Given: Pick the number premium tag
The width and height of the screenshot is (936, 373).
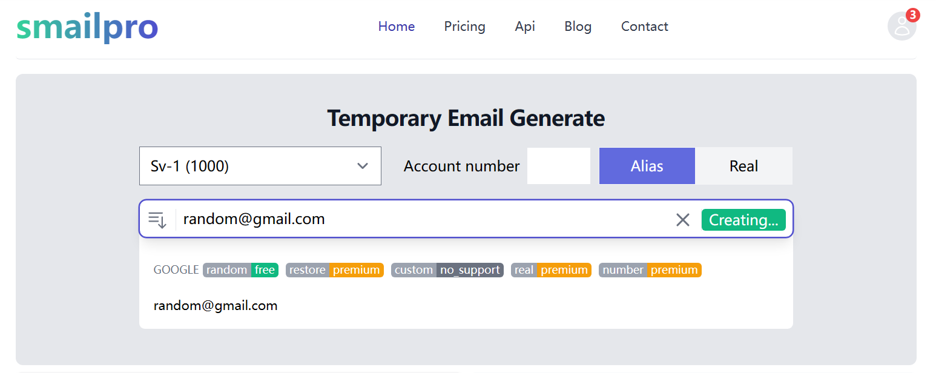Looking at the screenshot, I should pyautogui.click(x=650, y=270).
